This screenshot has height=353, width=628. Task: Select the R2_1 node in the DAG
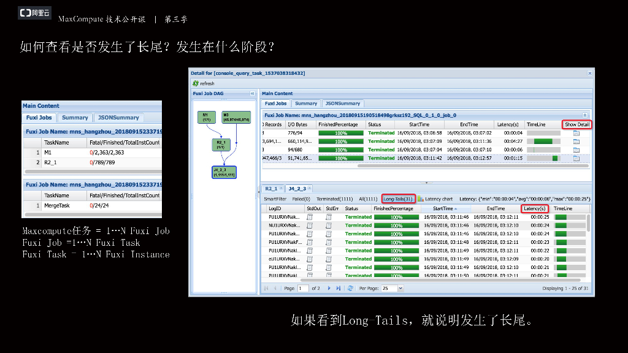pos(221,145)
